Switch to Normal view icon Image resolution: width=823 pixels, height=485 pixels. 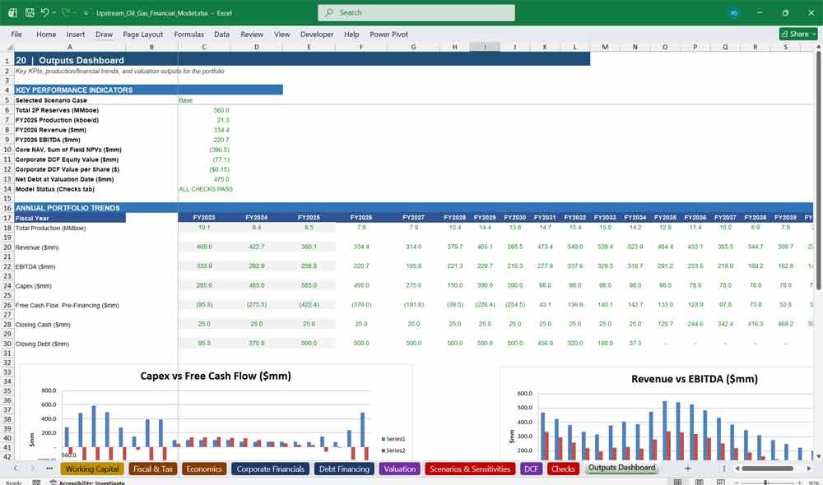(x=677, y=482)
